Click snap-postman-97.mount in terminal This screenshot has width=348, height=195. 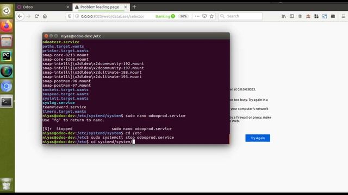click(x=66, y=86)
